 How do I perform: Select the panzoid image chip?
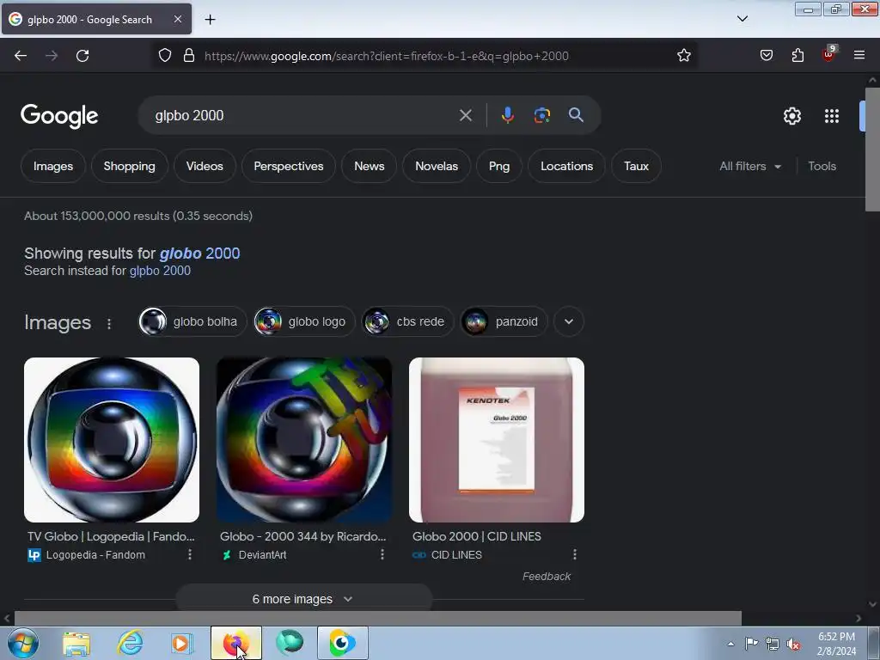click(504, 321)
